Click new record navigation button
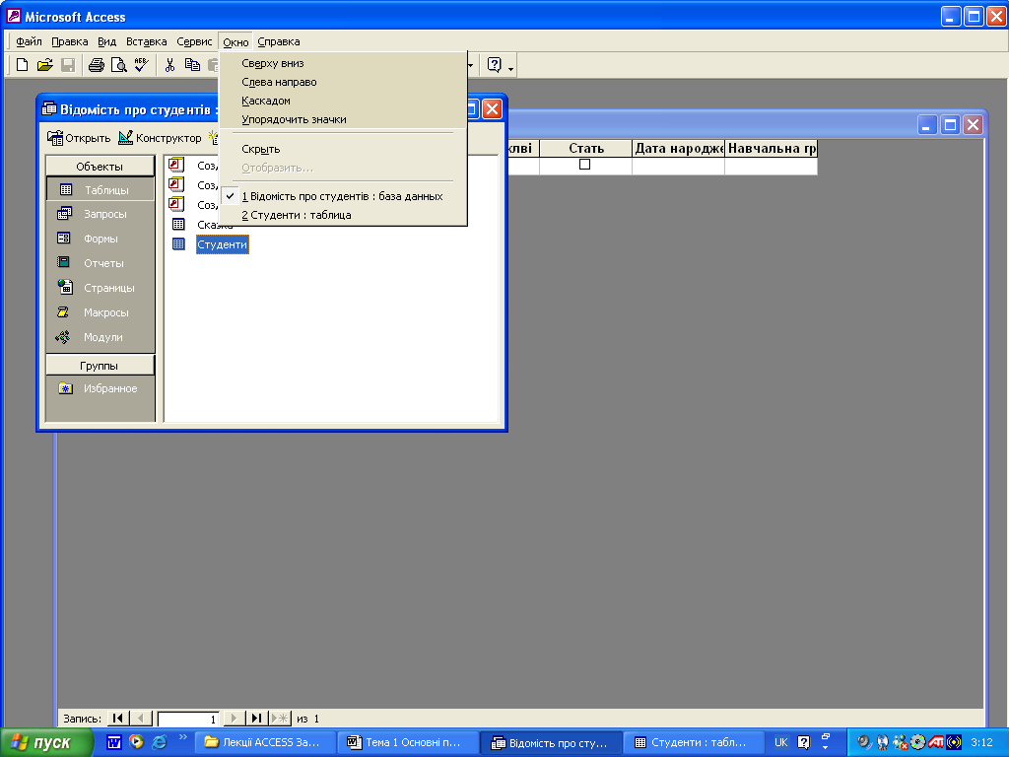Viewport: 1009px width, 757px height. [x=280, y=718]
